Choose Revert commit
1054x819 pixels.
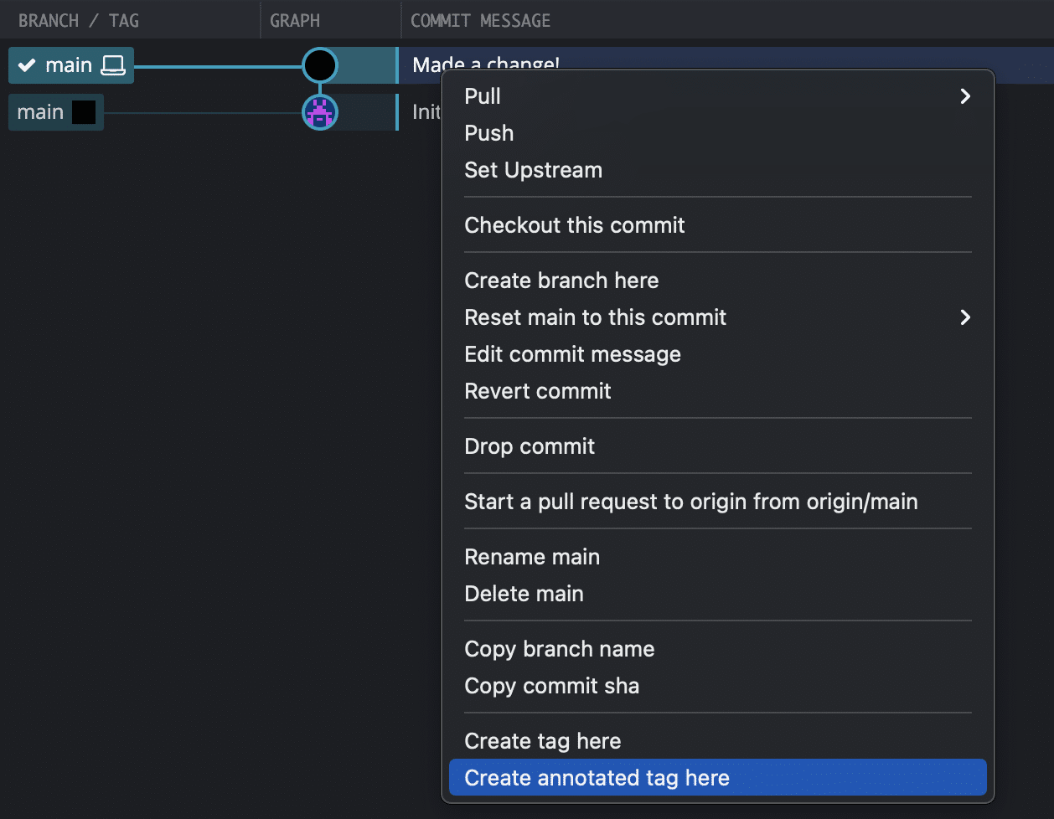pos(538,390)
